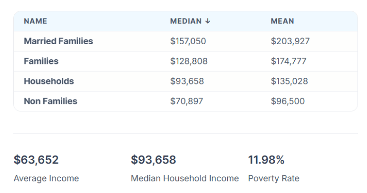This screenshot has height=193, width=367.
Task: Click the $157,050 median value
Action: coord(188,41)
